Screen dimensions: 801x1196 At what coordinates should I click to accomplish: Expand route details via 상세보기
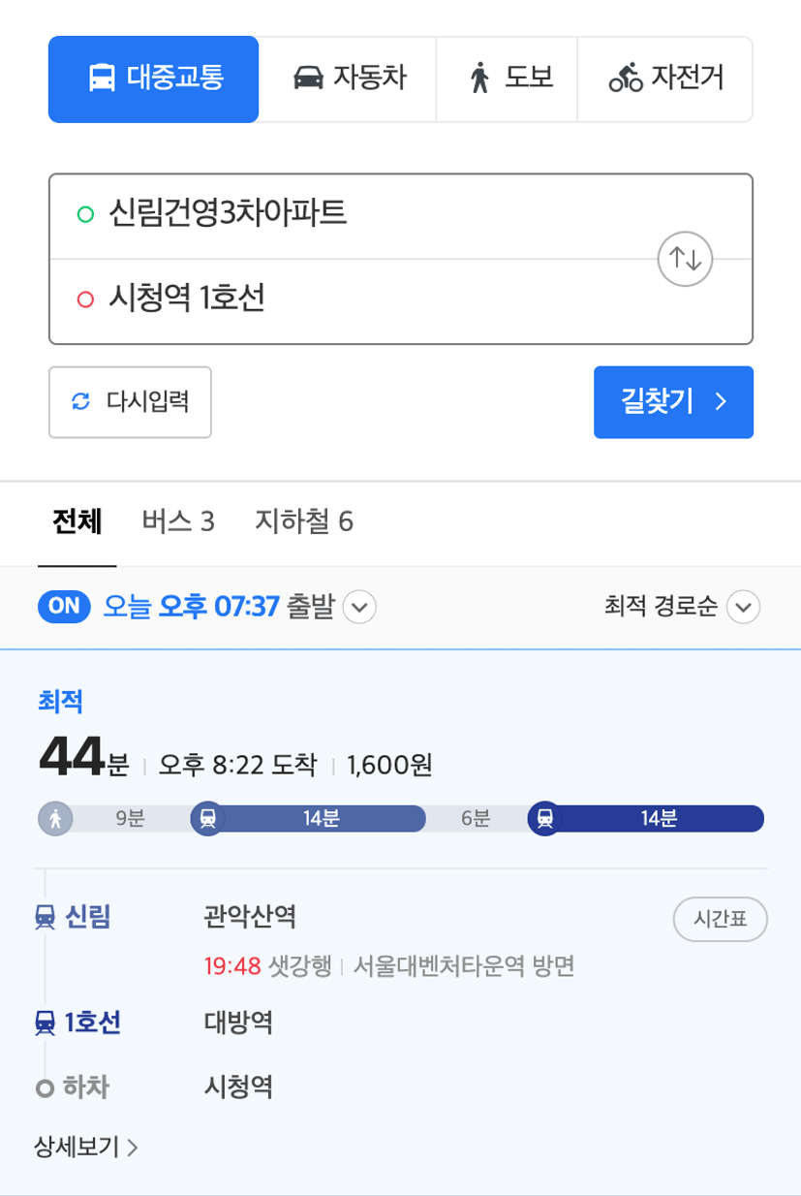[86, 1148]
